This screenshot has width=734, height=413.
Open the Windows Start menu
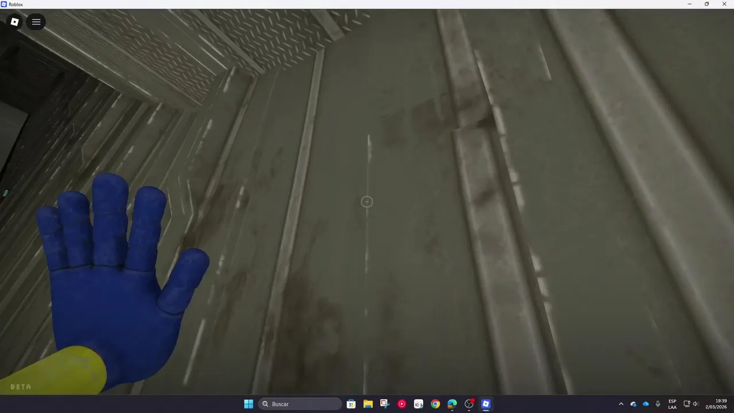(248, 404)
